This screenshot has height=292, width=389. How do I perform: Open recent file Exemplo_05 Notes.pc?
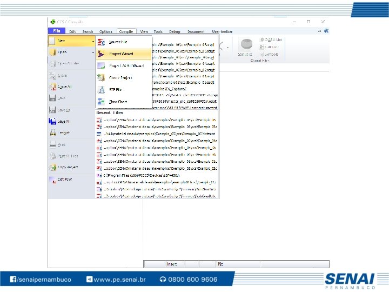click(x=156, y=134)
